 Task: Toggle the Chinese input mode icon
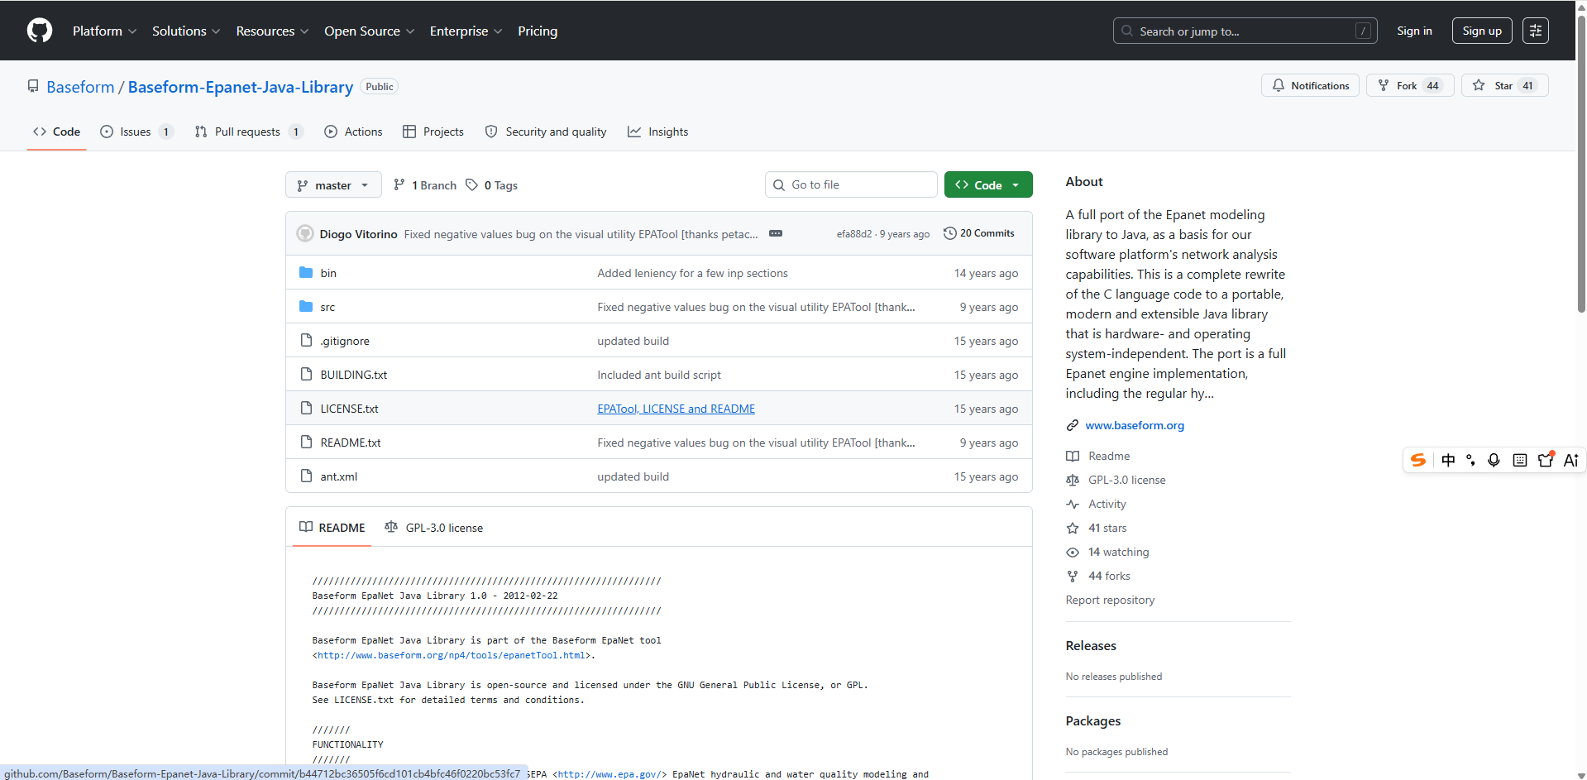point(1448,460)
